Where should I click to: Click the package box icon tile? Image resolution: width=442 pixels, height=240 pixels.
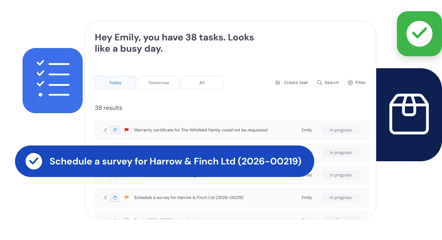click(x=409, y=114)
